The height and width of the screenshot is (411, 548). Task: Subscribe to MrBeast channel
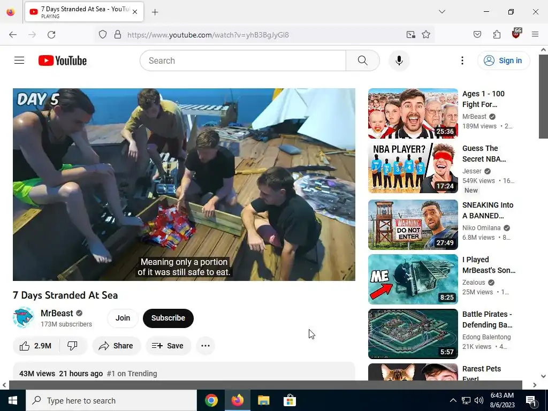pyautogui.click(x=168, y=318)
